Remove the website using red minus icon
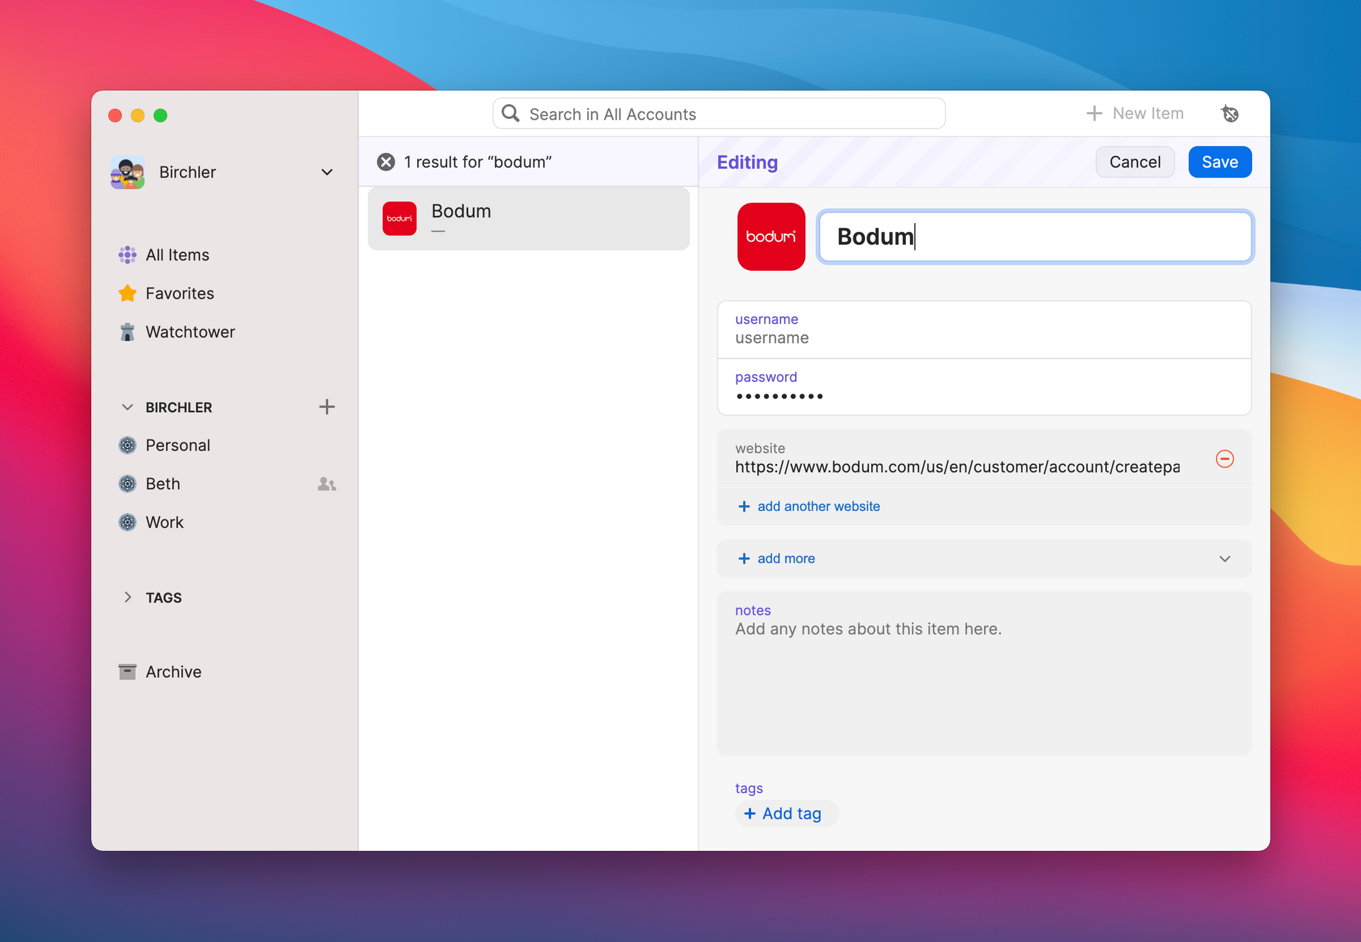1361x942 pixels. (x=1224, y=459)
